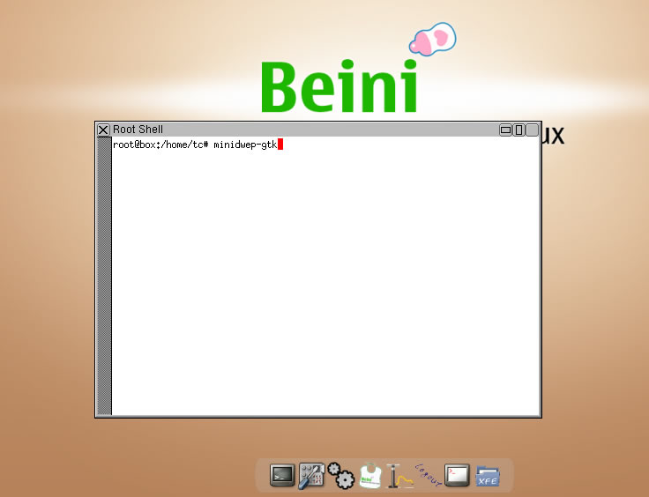This screenshot has height=497, width=649.
Task: Click the root@box:/home/tc# prompt text
Action: (x=160, y=145)
